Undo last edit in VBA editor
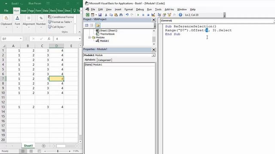This screenshot has width=275, height=154. (127, 15)
